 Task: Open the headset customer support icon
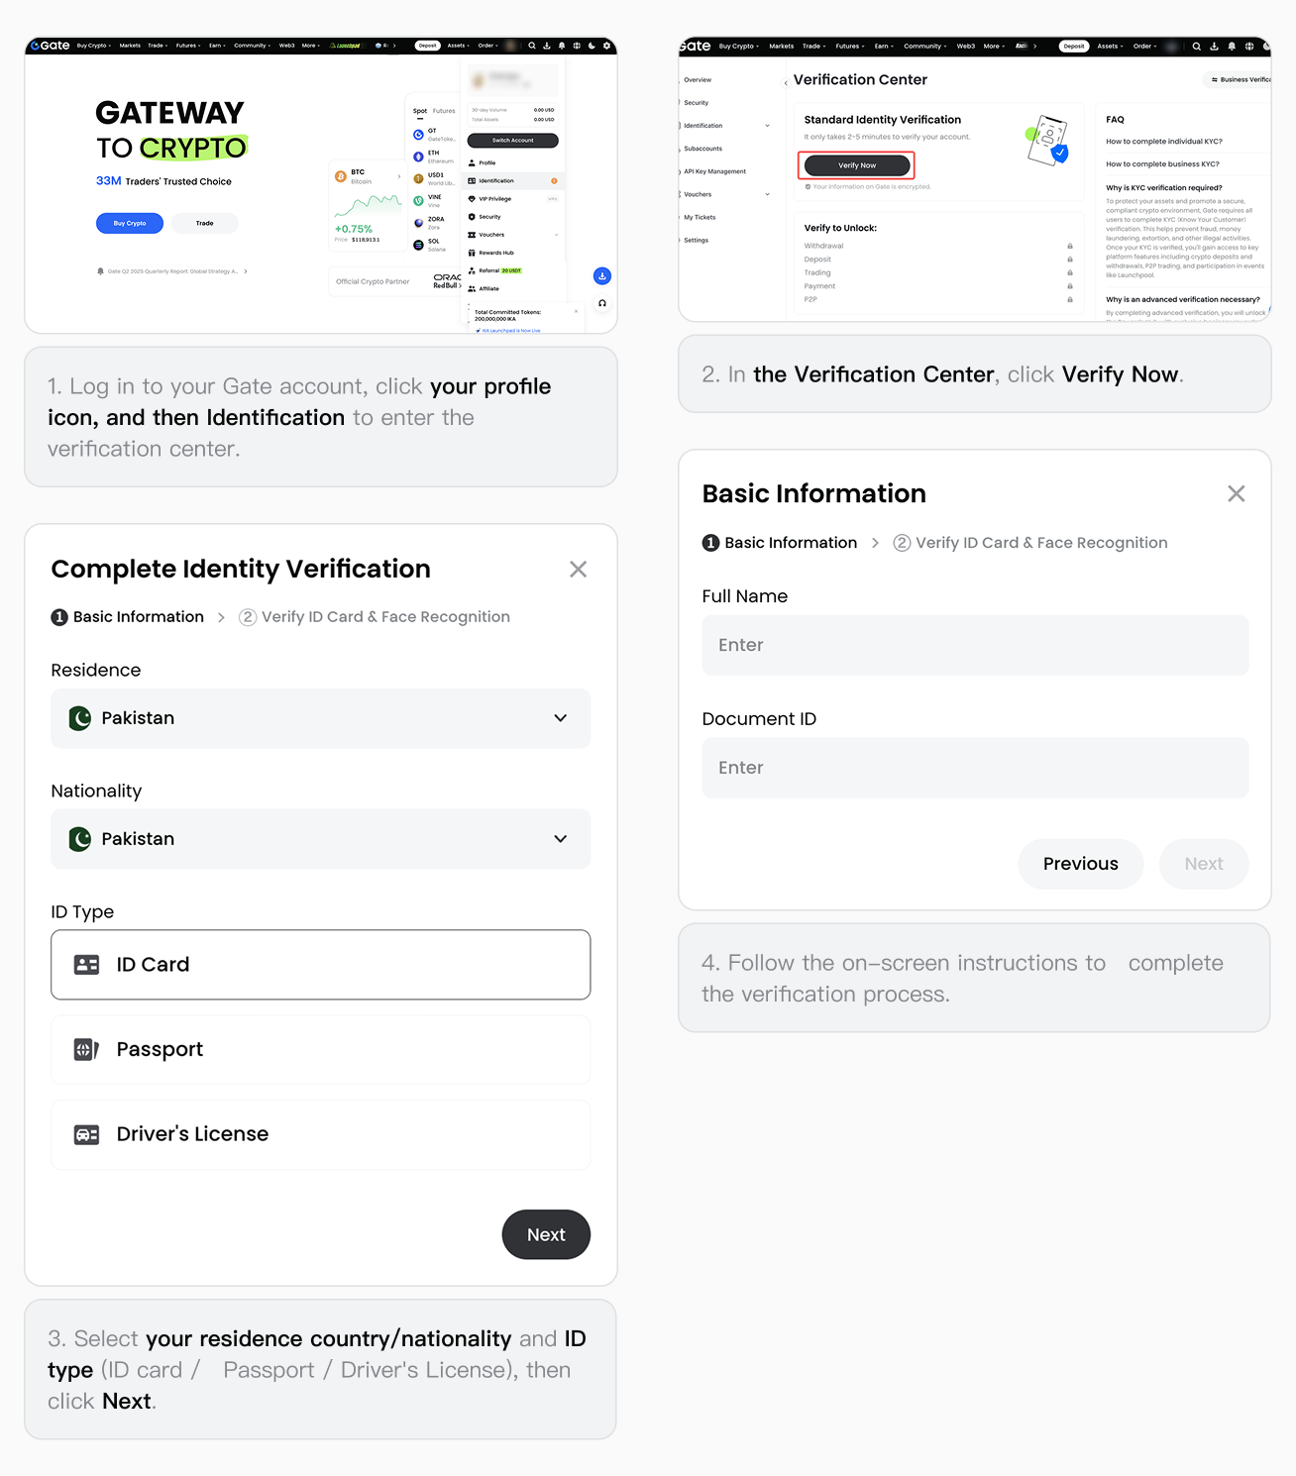[x=601, y=303]
